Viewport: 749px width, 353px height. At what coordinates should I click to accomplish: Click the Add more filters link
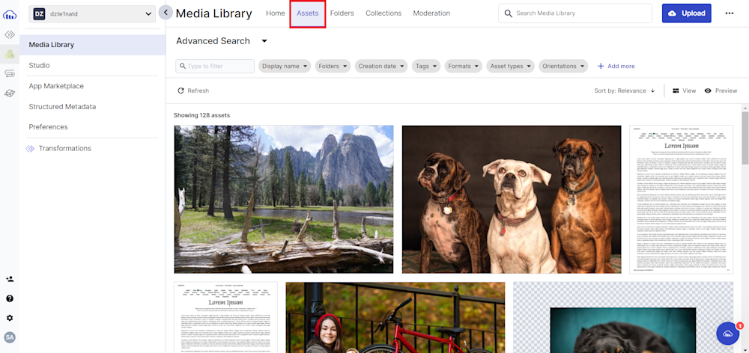coord(616,67)
